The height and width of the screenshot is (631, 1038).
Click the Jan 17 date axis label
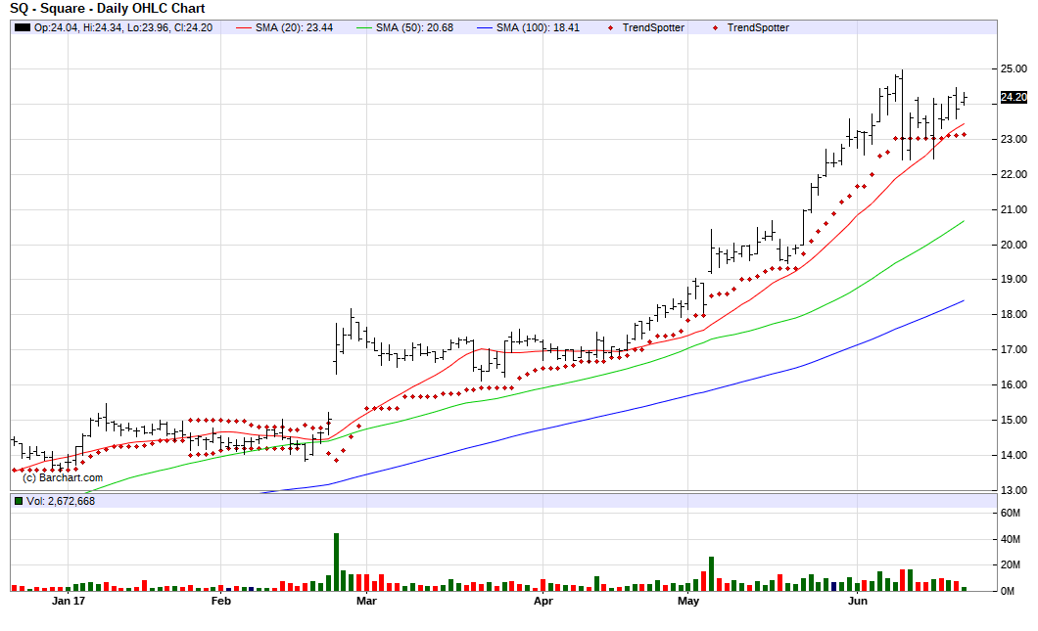pos(69,602)
